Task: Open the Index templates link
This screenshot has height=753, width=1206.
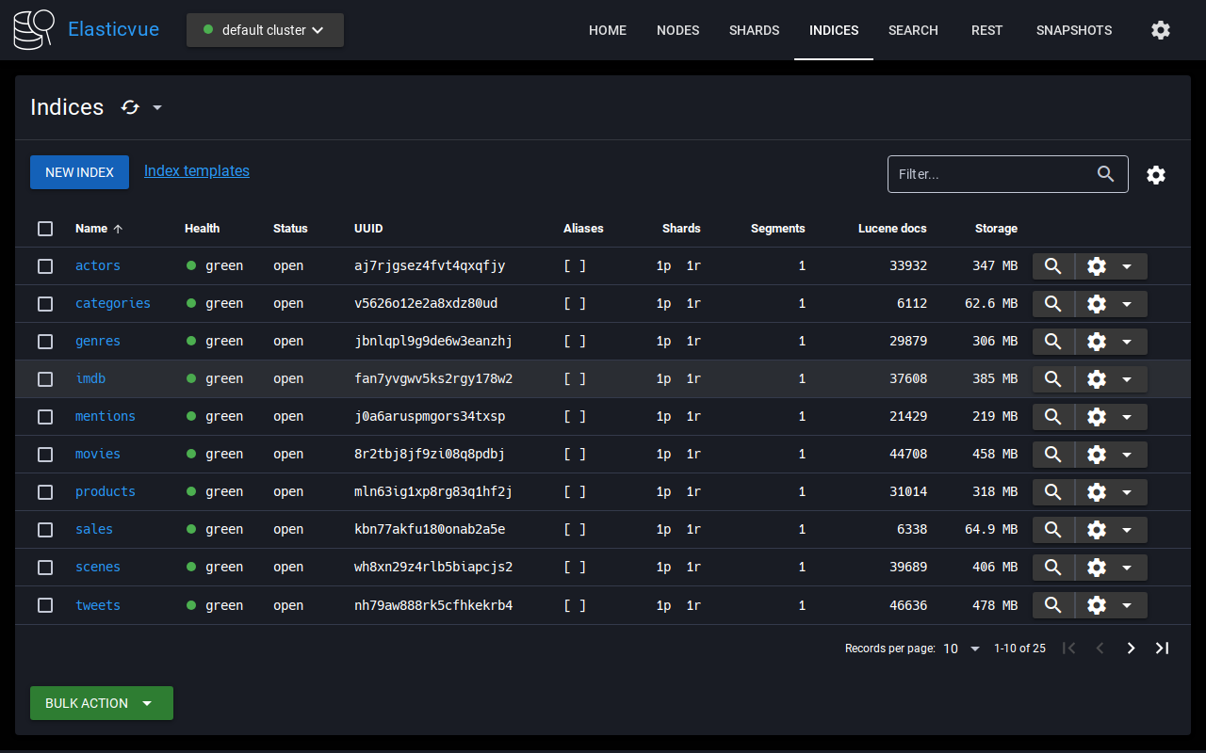Action: tap(197, 171)
